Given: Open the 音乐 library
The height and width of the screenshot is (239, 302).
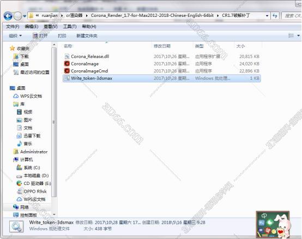Looking at the screenshot, I should pyautogui.click(x=25, y=144).
